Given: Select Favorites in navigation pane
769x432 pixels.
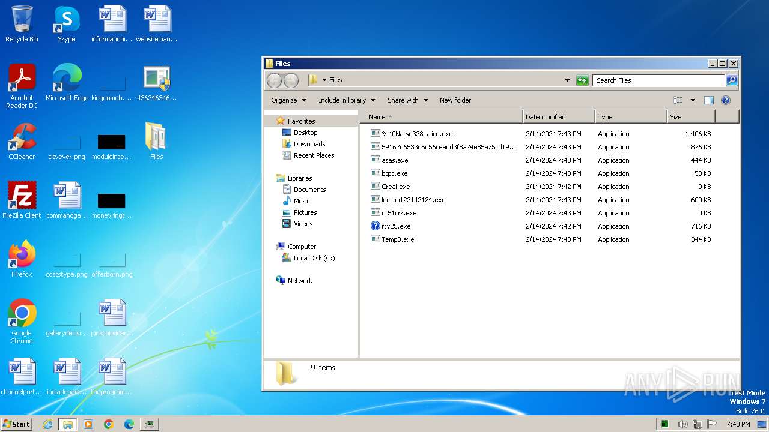Looking at the screenshot, I should click(x=301, y=121).
